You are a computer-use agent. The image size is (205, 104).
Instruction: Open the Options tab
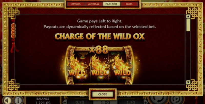point(76,4)
